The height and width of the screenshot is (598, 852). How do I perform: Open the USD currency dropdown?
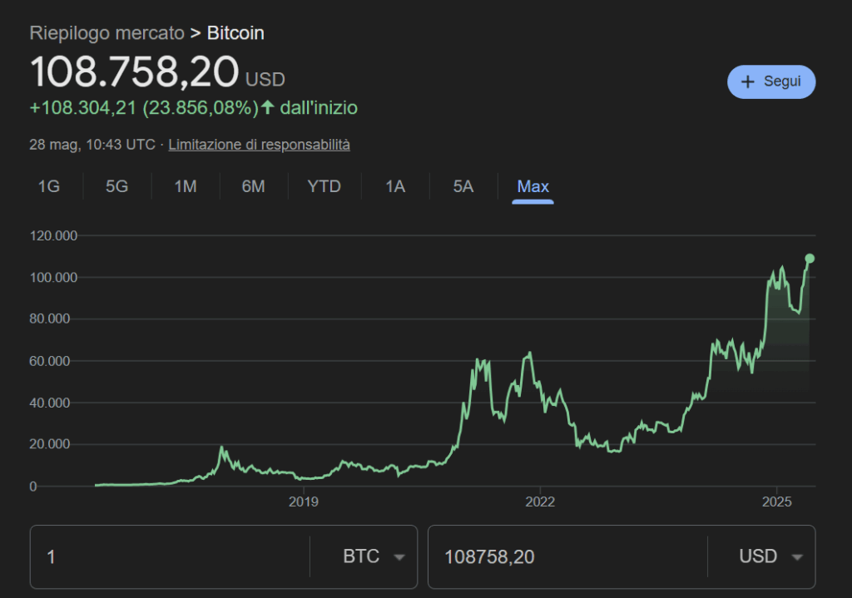pos(771,556)
